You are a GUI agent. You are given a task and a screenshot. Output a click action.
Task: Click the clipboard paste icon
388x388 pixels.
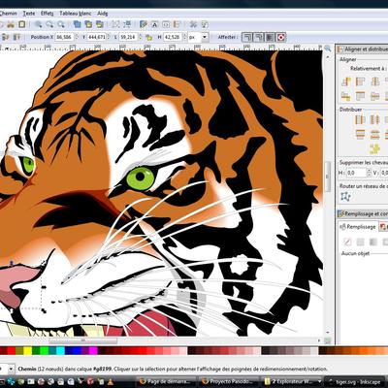tap(21, 24)
